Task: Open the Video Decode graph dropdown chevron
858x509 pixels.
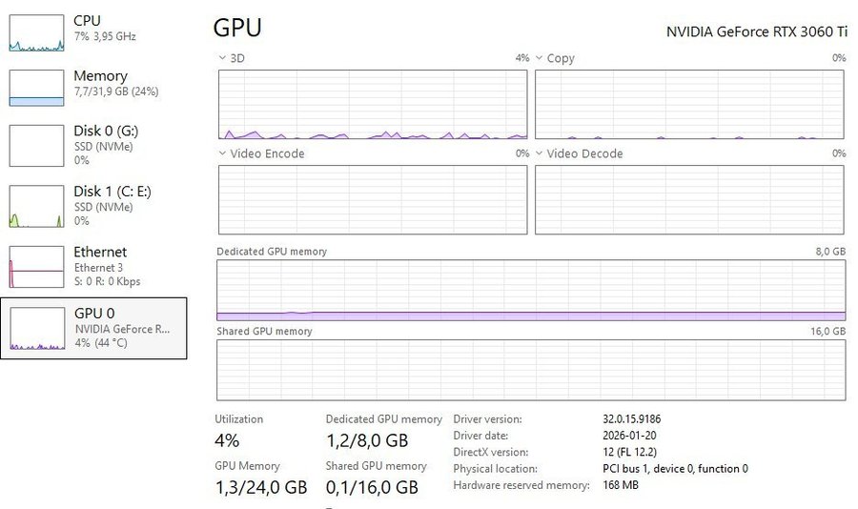Action: [539, 153]
